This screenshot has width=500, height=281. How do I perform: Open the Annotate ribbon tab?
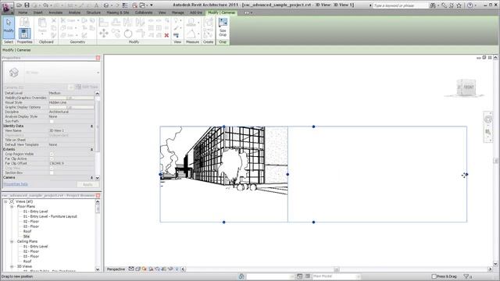pyautogui.click(x=55, y=12)
